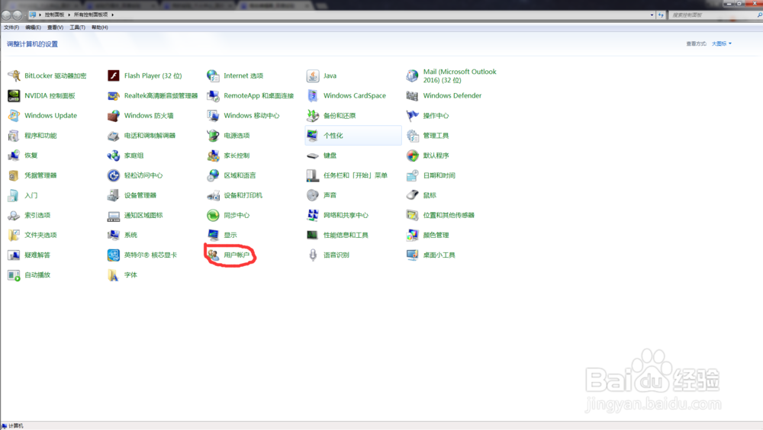Screen dimensions: 763x430
Task: Expand the chevron after 控制面板 breadcrumb
Action: tap(69, 14)
